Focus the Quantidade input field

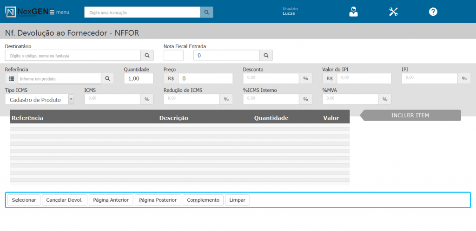[139, 79]
